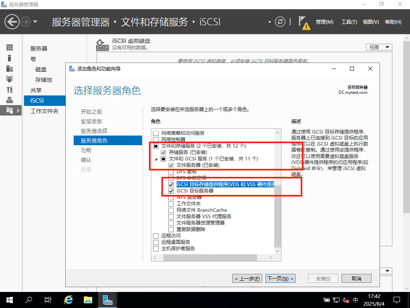
Task: Select Local Server icon in left sidebar
Action: pyautogui.click(x=10, y=58)
